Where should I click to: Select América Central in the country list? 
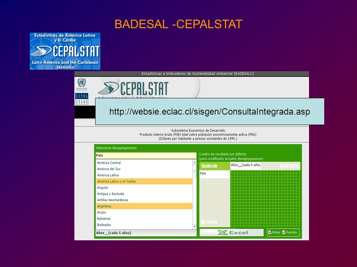144,163
